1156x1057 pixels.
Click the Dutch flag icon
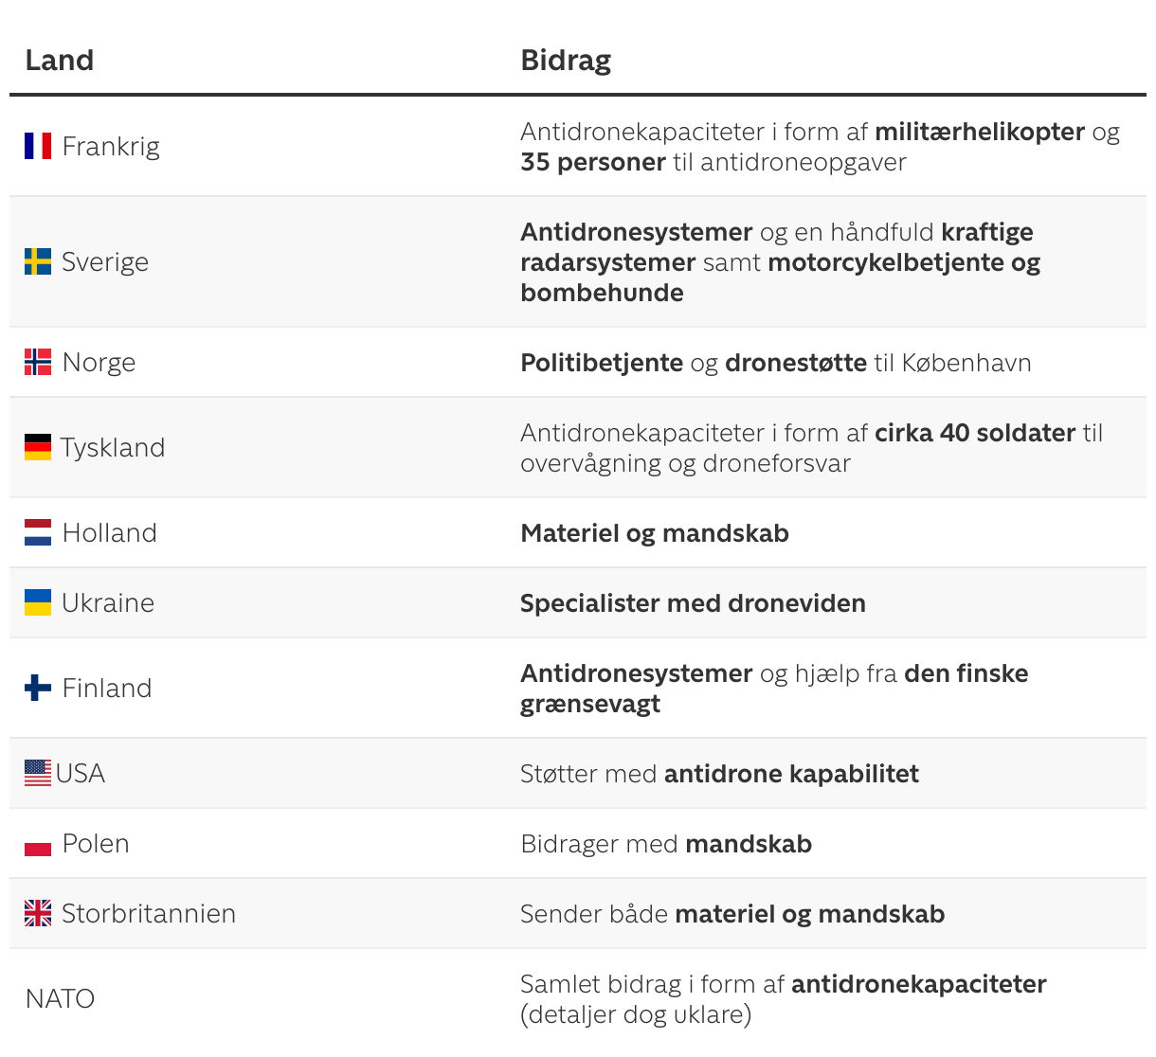pos(38,532)
